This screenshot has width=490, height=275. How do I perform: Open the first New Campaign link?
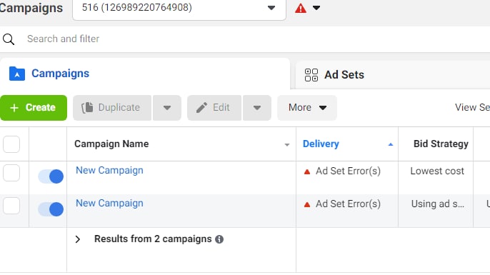110,170
